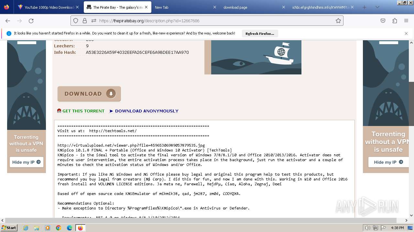Save page to Pocket
Viewport: 414px width, 232px height.
click(383, 21)
